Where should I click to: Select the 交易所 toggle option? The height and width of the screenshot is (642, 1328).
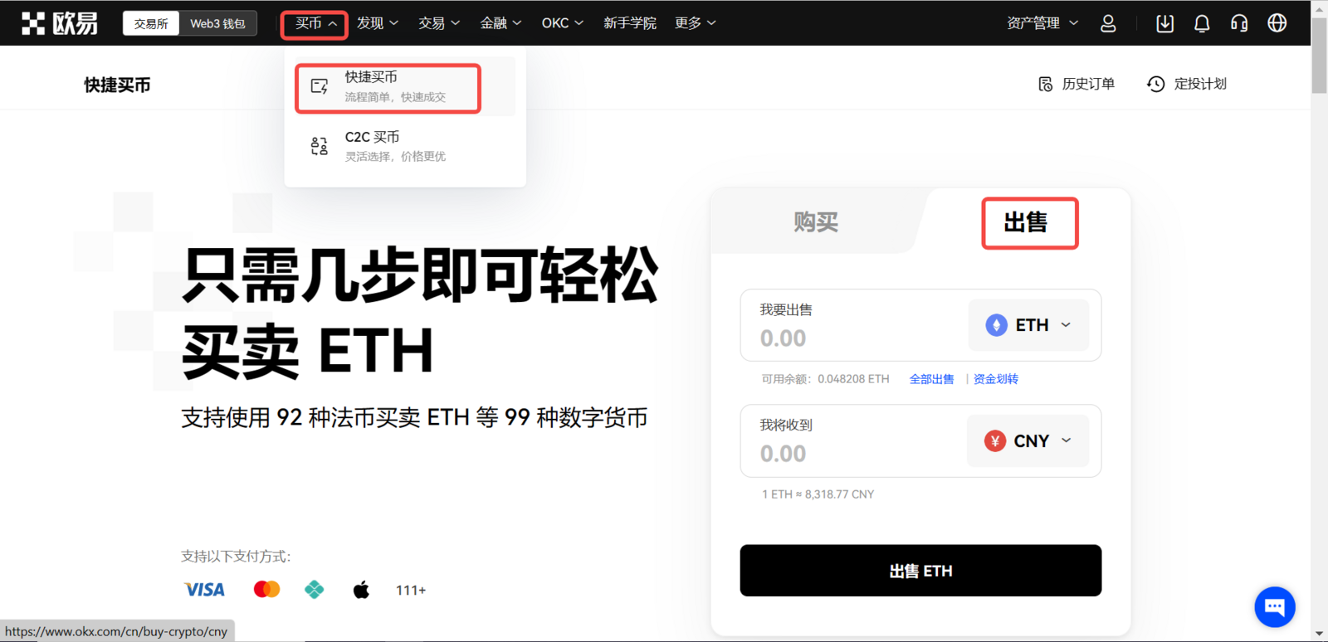pos(151,23)
